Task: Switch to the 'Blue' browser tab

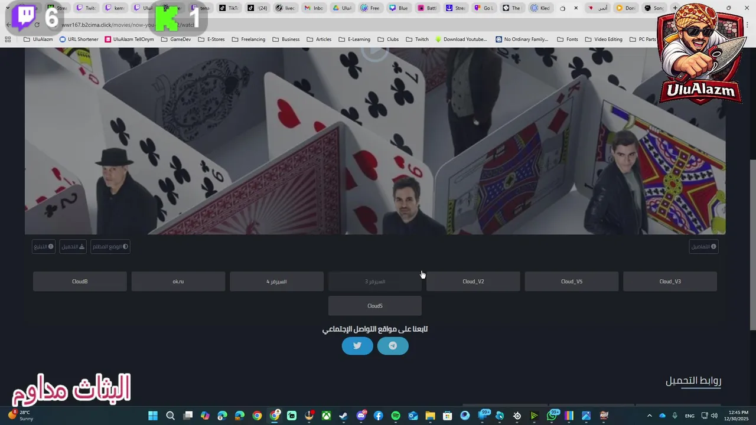Action: coord(399,8)
